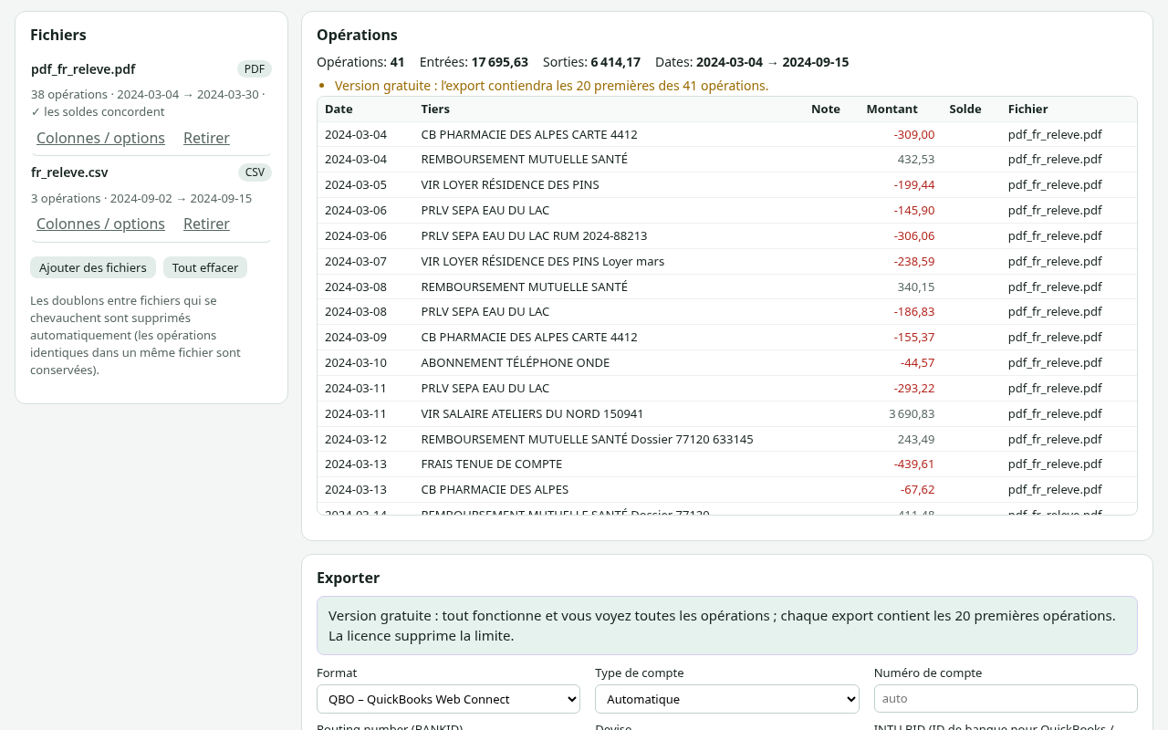Click Retirer under fr_releve.csv
This screenshot has width=1168, height=730.
[x=206, y=224]
